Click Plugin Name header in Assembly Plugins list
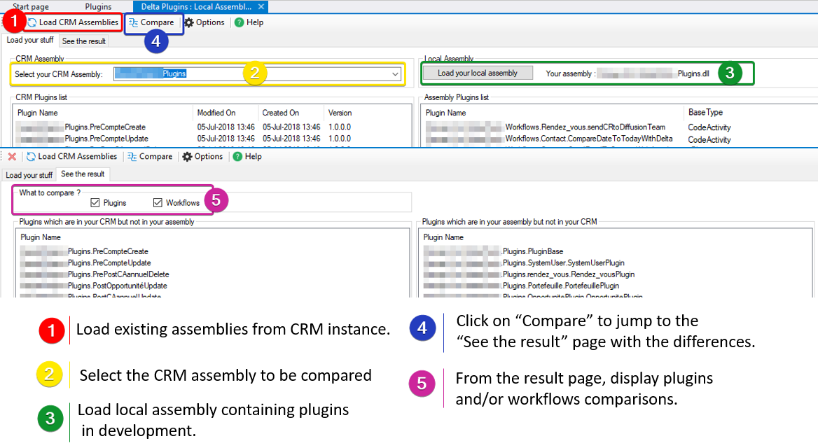Image resolution: width=818 pixels, height=448 pixels. pyautogui.click(x=445, y=113)
